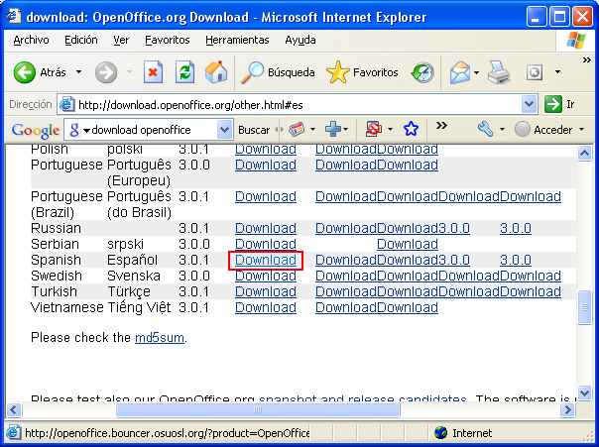The width and height of the screenshot is (599, 447).
Task: Click the Spanish 3.0.1 Download link
Action: coord(265,260)
